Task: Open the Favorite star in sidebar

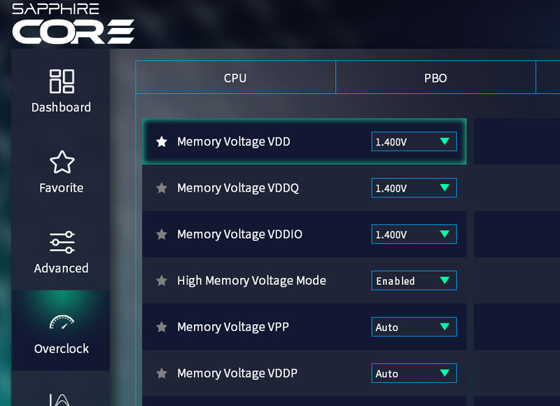Action: tap(62, 162)
